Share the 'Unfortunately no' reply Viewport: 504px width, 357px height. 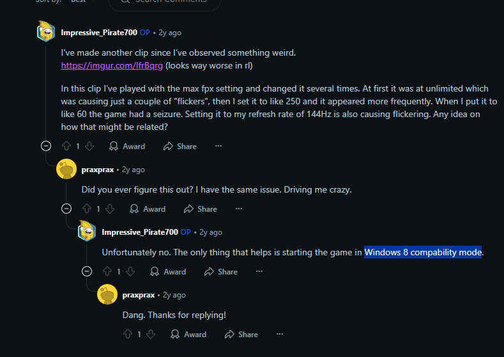220,271
